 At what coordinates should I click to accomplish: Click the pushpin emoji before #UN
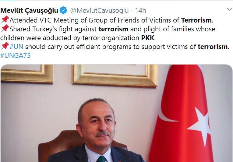coord(5,46)
